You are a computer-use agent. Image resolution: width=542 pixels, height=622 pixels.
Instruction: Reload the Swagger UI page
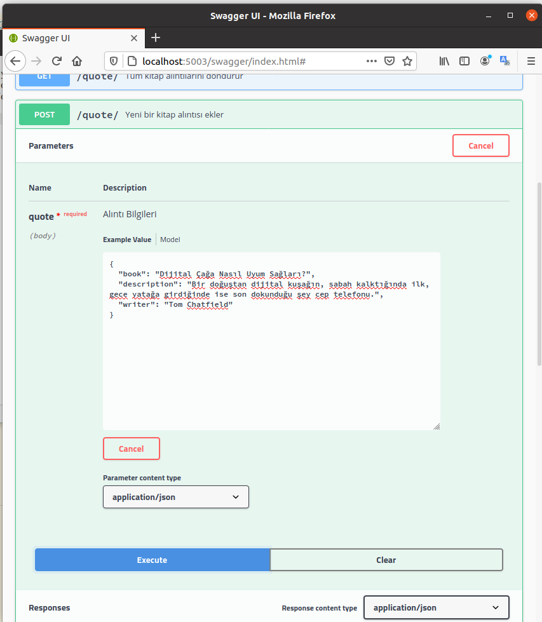coord(57,61)
